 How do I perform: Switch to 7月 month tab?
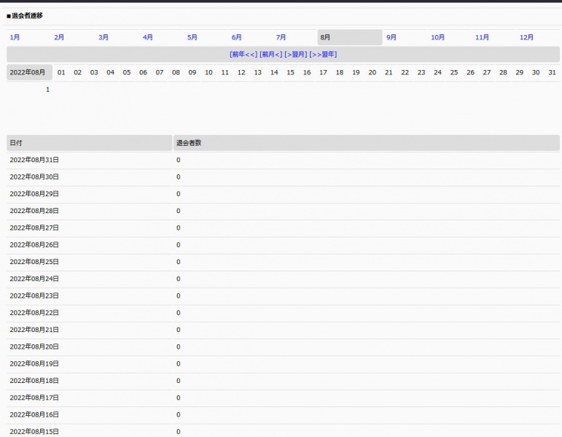click(x=281, y=37)
